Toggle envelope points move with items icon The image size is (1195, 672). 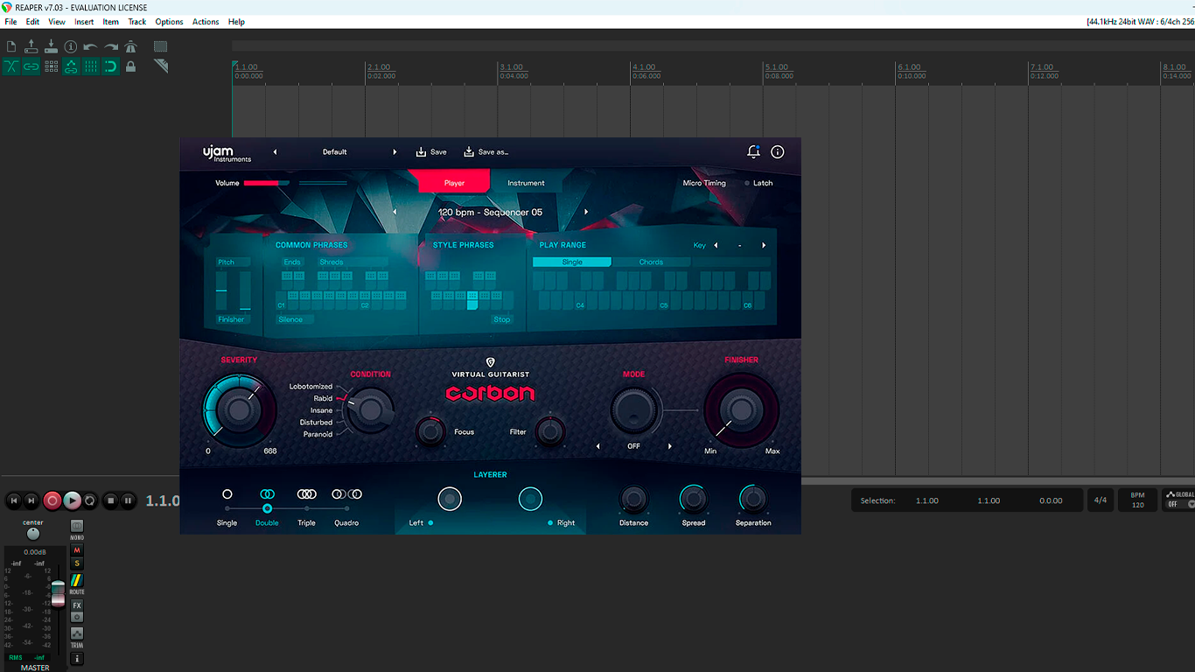pos(71,66)
